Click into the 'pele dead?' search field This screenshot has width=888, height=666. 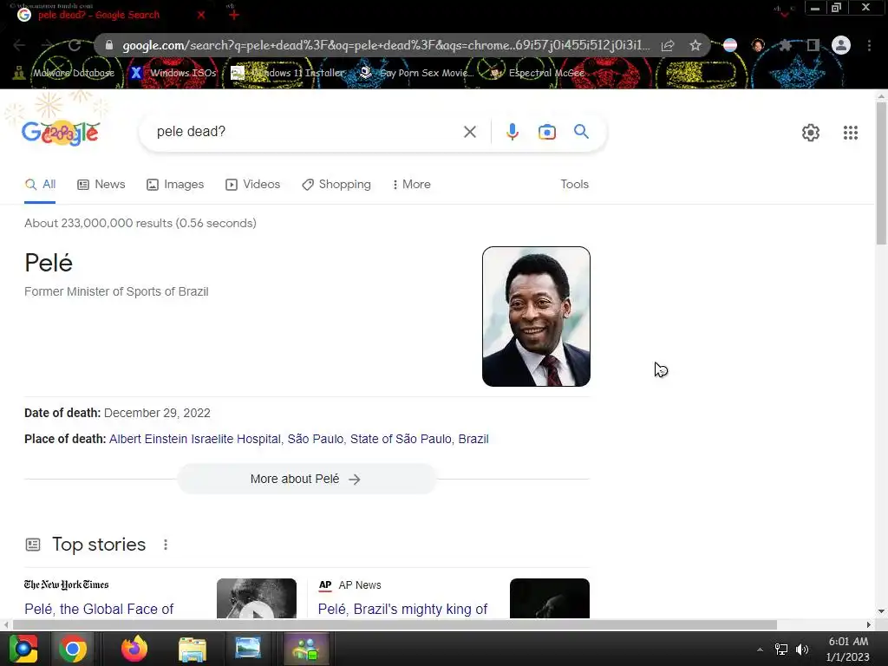[306, 132]
